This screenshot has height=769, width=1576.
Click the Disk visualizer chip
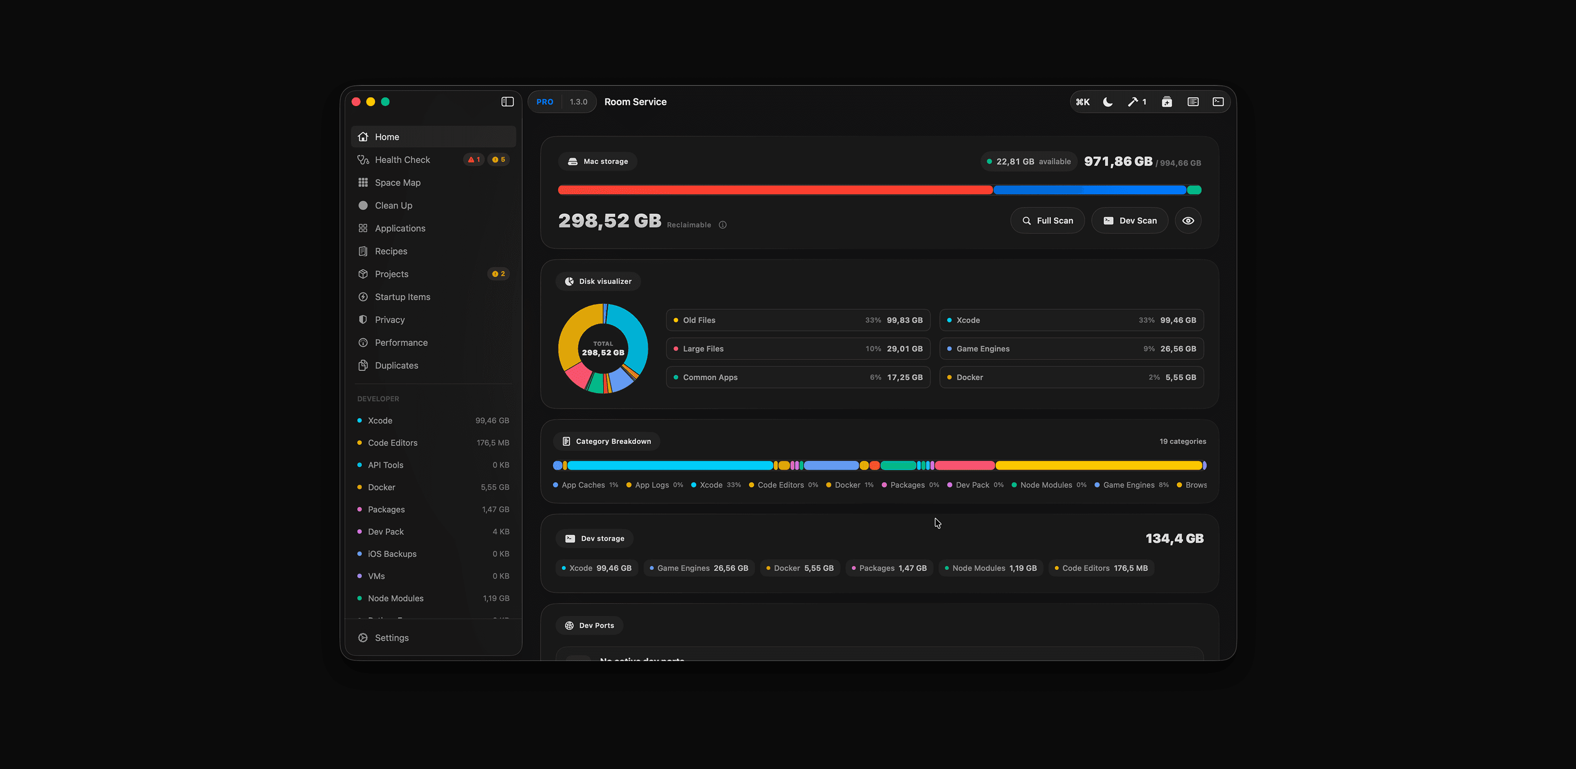click(x=598, y=281)
